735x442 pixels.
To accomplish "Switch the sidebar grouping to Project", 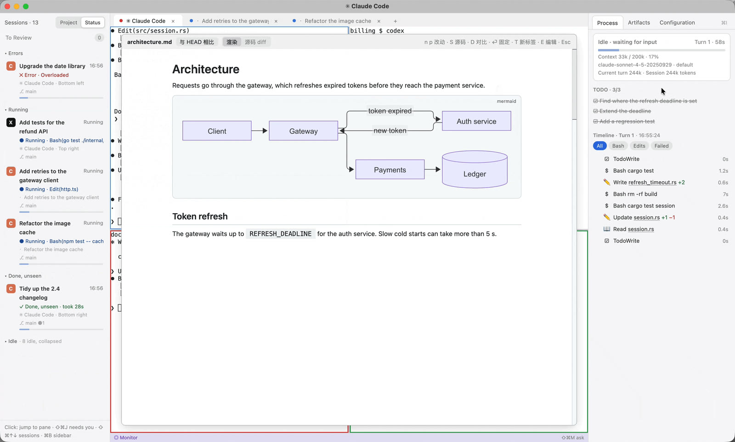I will pyautogui.click(x=68, y=22).
